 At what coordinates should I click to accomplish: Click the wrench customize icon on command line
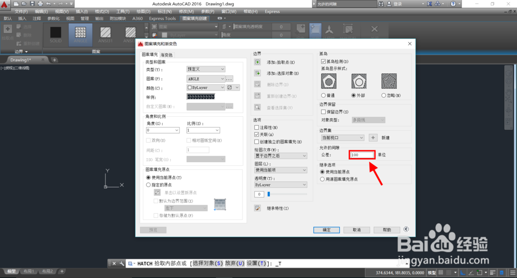121,264
